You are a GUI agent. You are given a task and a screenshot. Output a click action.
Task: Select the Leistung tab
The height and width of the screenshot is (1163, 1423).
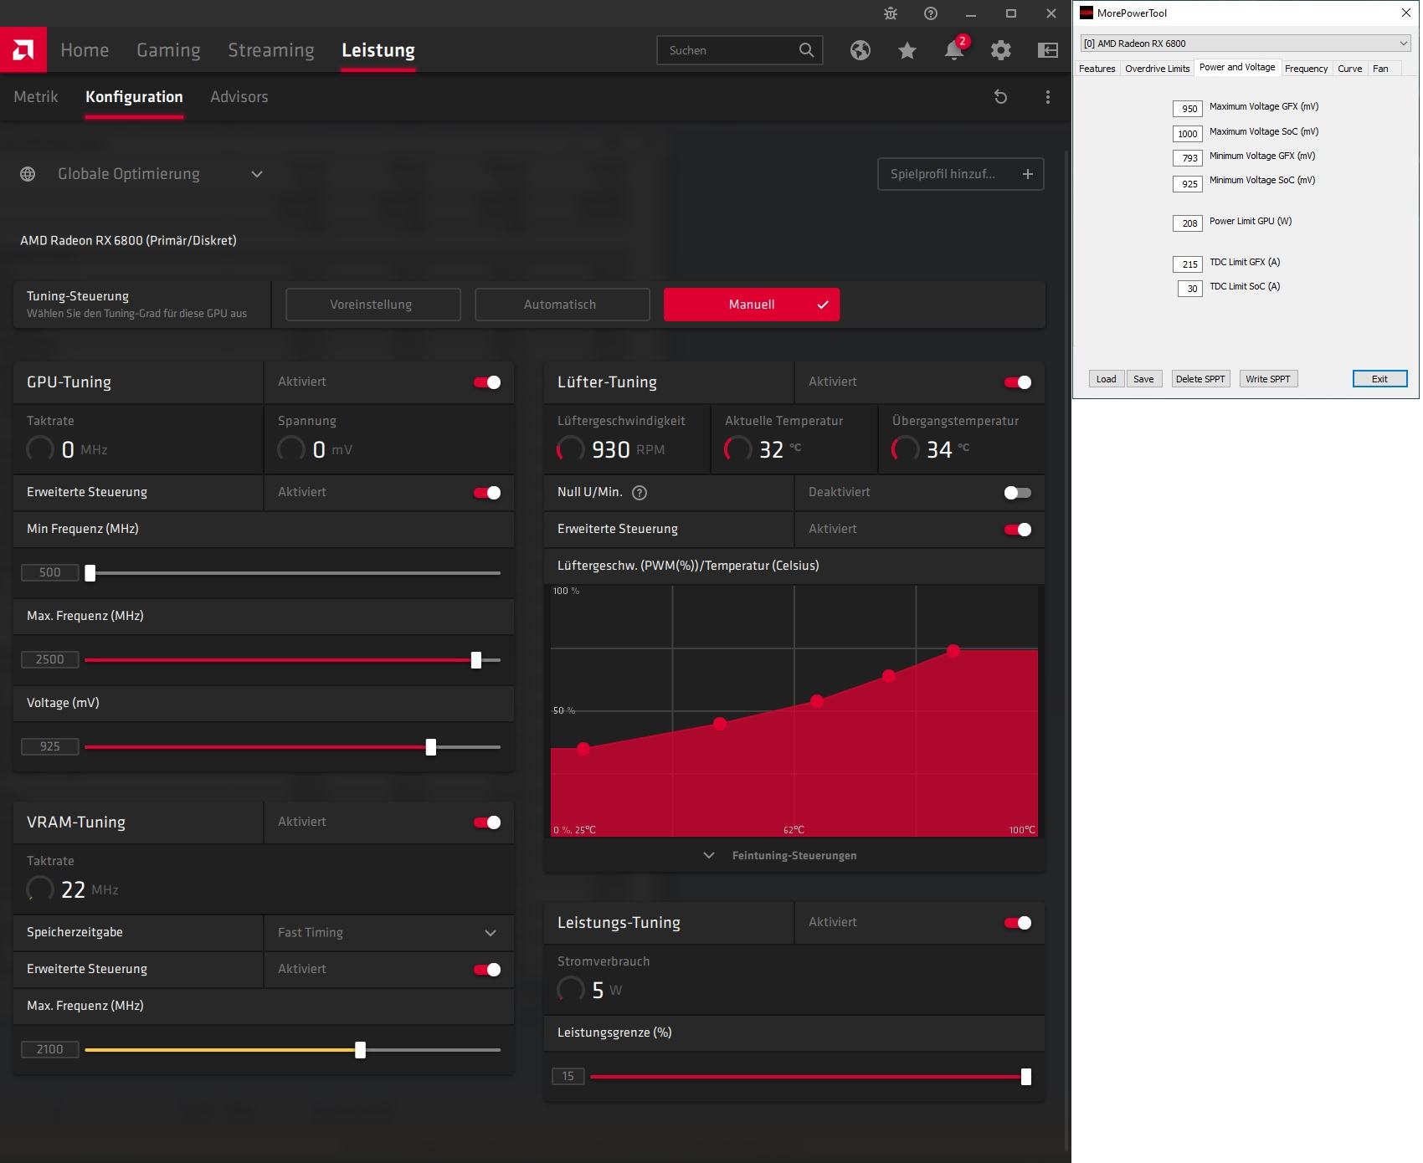point(378,50)
